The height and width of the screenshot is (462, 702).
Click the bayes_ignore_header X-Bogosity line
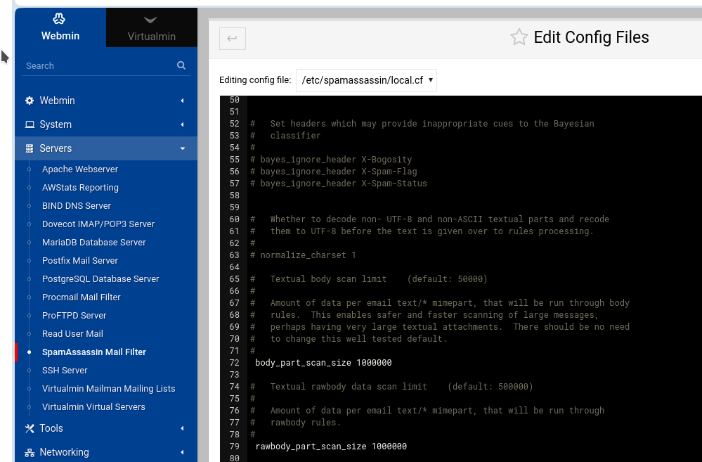coord(331,160)
